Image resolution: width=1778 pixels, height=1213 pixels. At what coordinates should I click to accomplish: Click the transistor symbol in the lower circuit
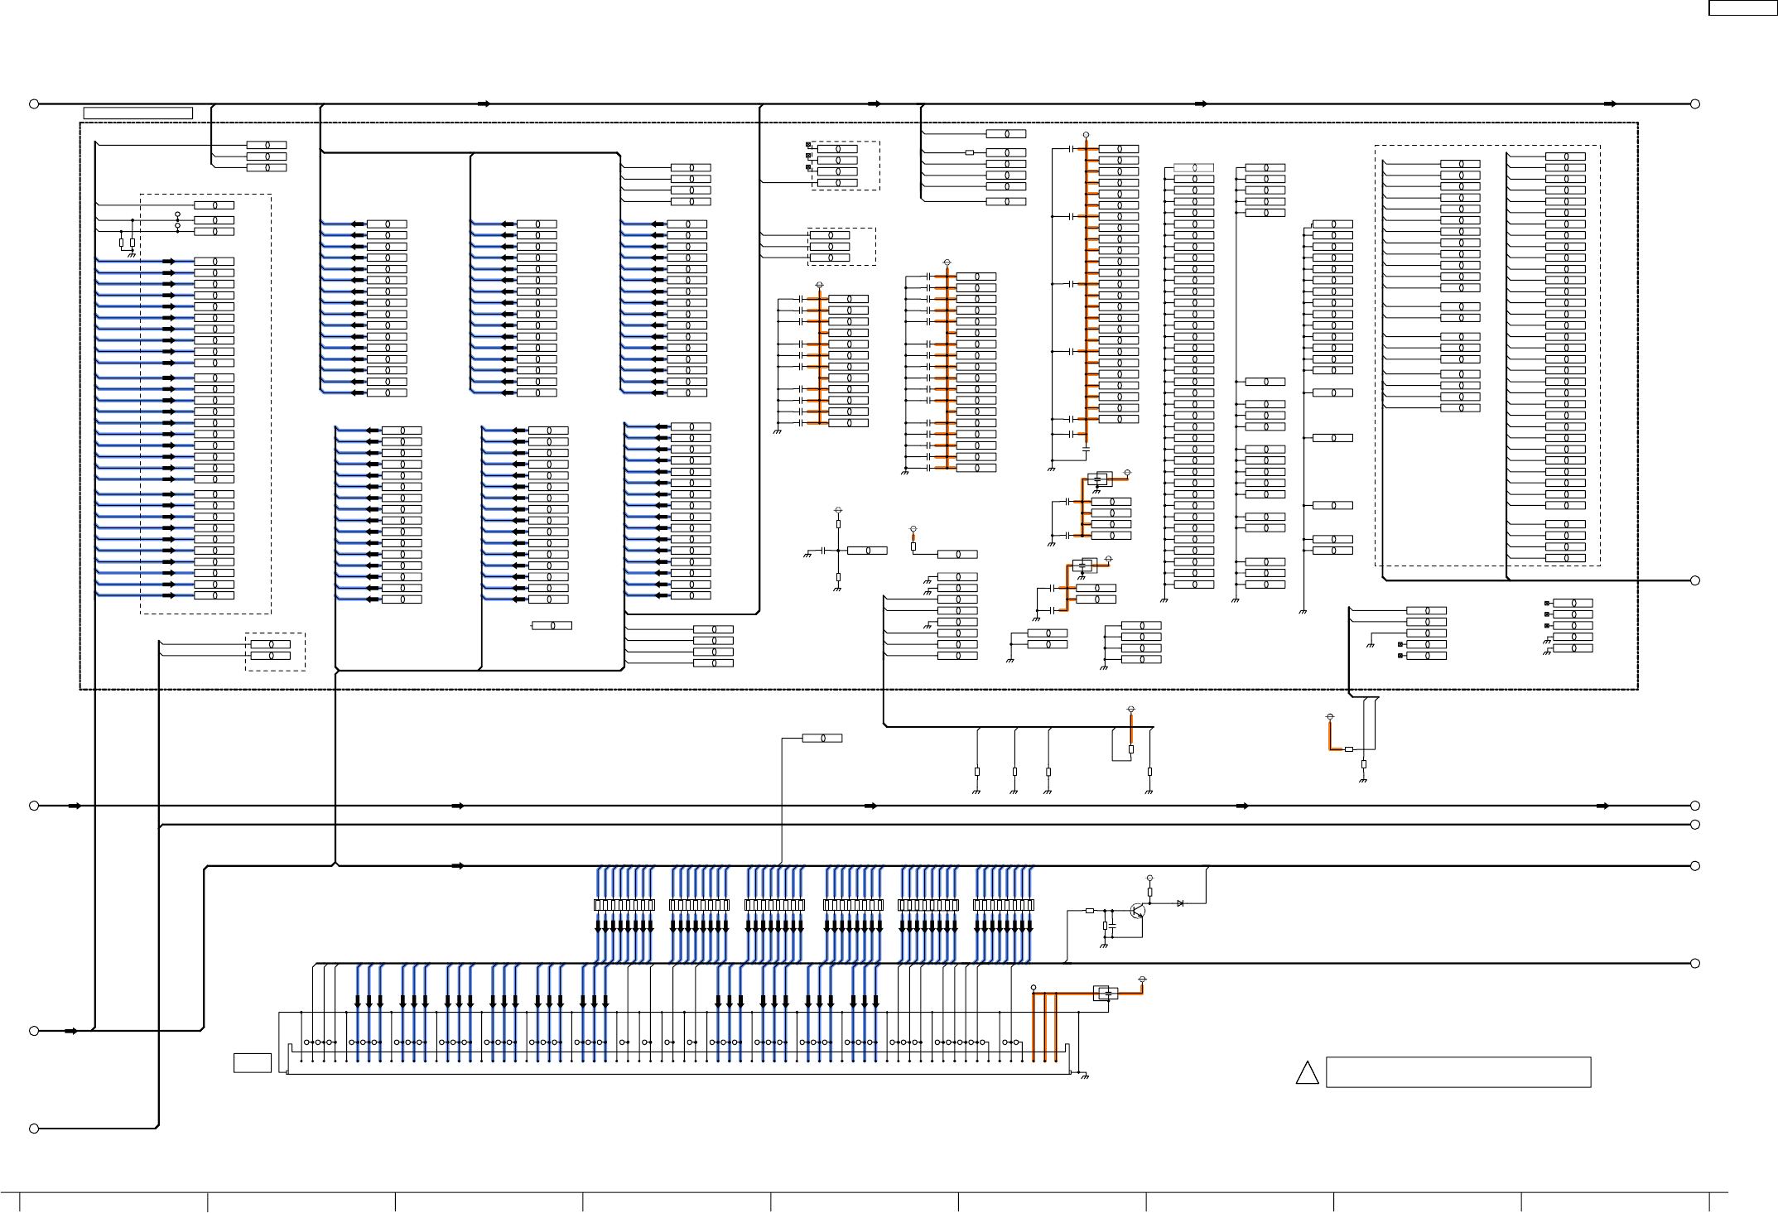point(1139,911)
